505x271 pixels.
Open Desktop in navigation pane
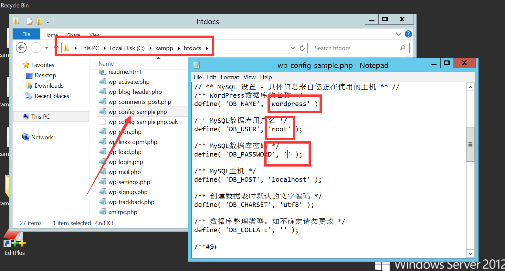click(45, 75)
